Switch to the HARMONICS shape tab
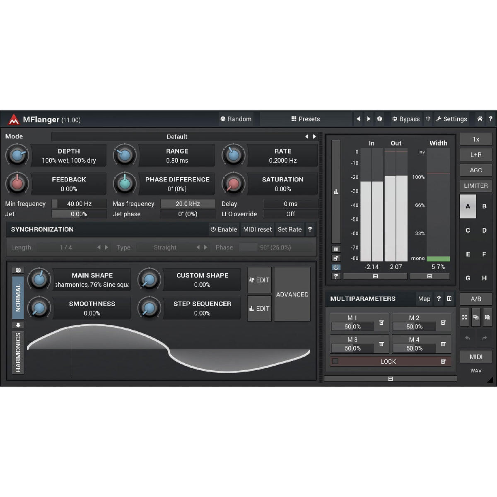The width and height of the screenshot is (497, 497). [18, 352]
